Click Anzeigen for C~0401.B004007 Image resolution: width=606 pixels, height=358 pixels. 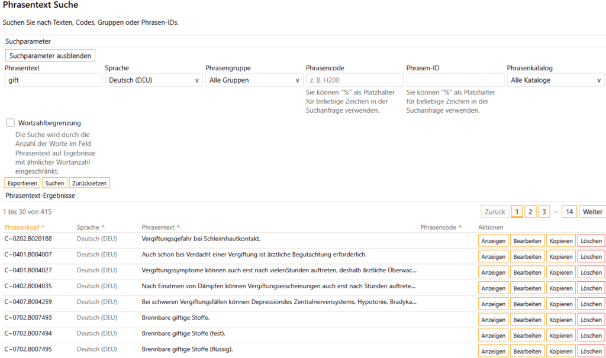493,256
